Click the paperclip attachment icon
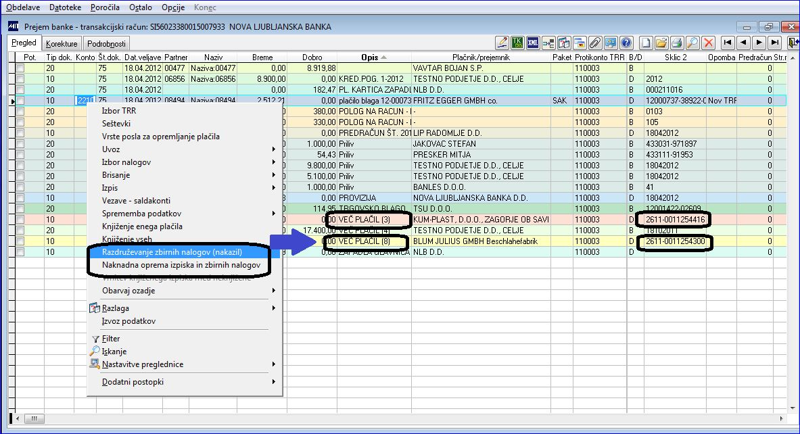 pyautogui.click(x=595, y=43)
